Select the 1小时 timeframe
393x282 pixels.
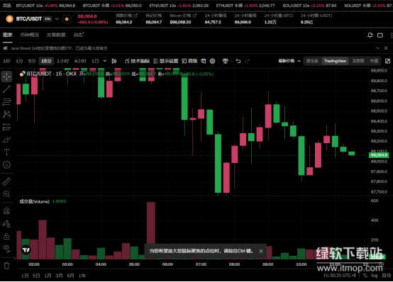point(62,61)
